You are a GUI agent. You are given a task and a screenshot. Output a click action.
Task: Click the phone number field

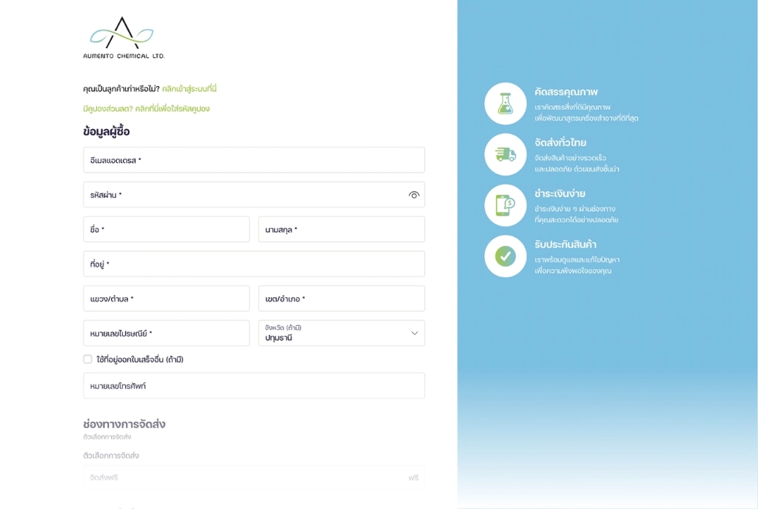254,385
